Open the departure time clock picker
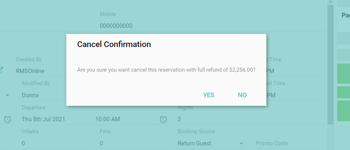 click(x=163, y=119)
